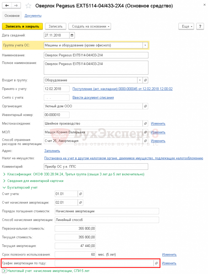Click the Порядок погашения стоимости field
Image resolution: width=208 pixels, height=274 pixels.
(107, 211)
